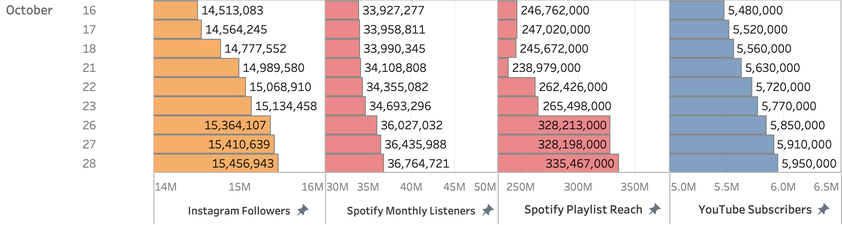Select the Spotify listeners bar labeled 34,108,808

pos(343,67)
